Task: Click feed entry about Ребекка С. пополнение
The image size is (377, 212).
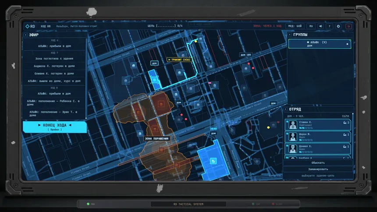Action: point(53,103)
